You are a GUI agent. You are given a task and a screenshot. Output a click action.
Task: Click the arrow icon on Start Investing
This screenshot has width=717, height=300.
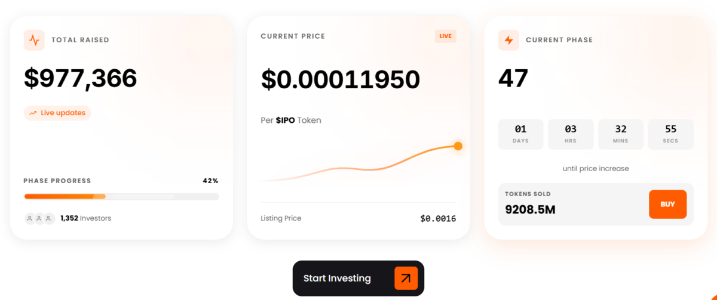coord(406,279)
